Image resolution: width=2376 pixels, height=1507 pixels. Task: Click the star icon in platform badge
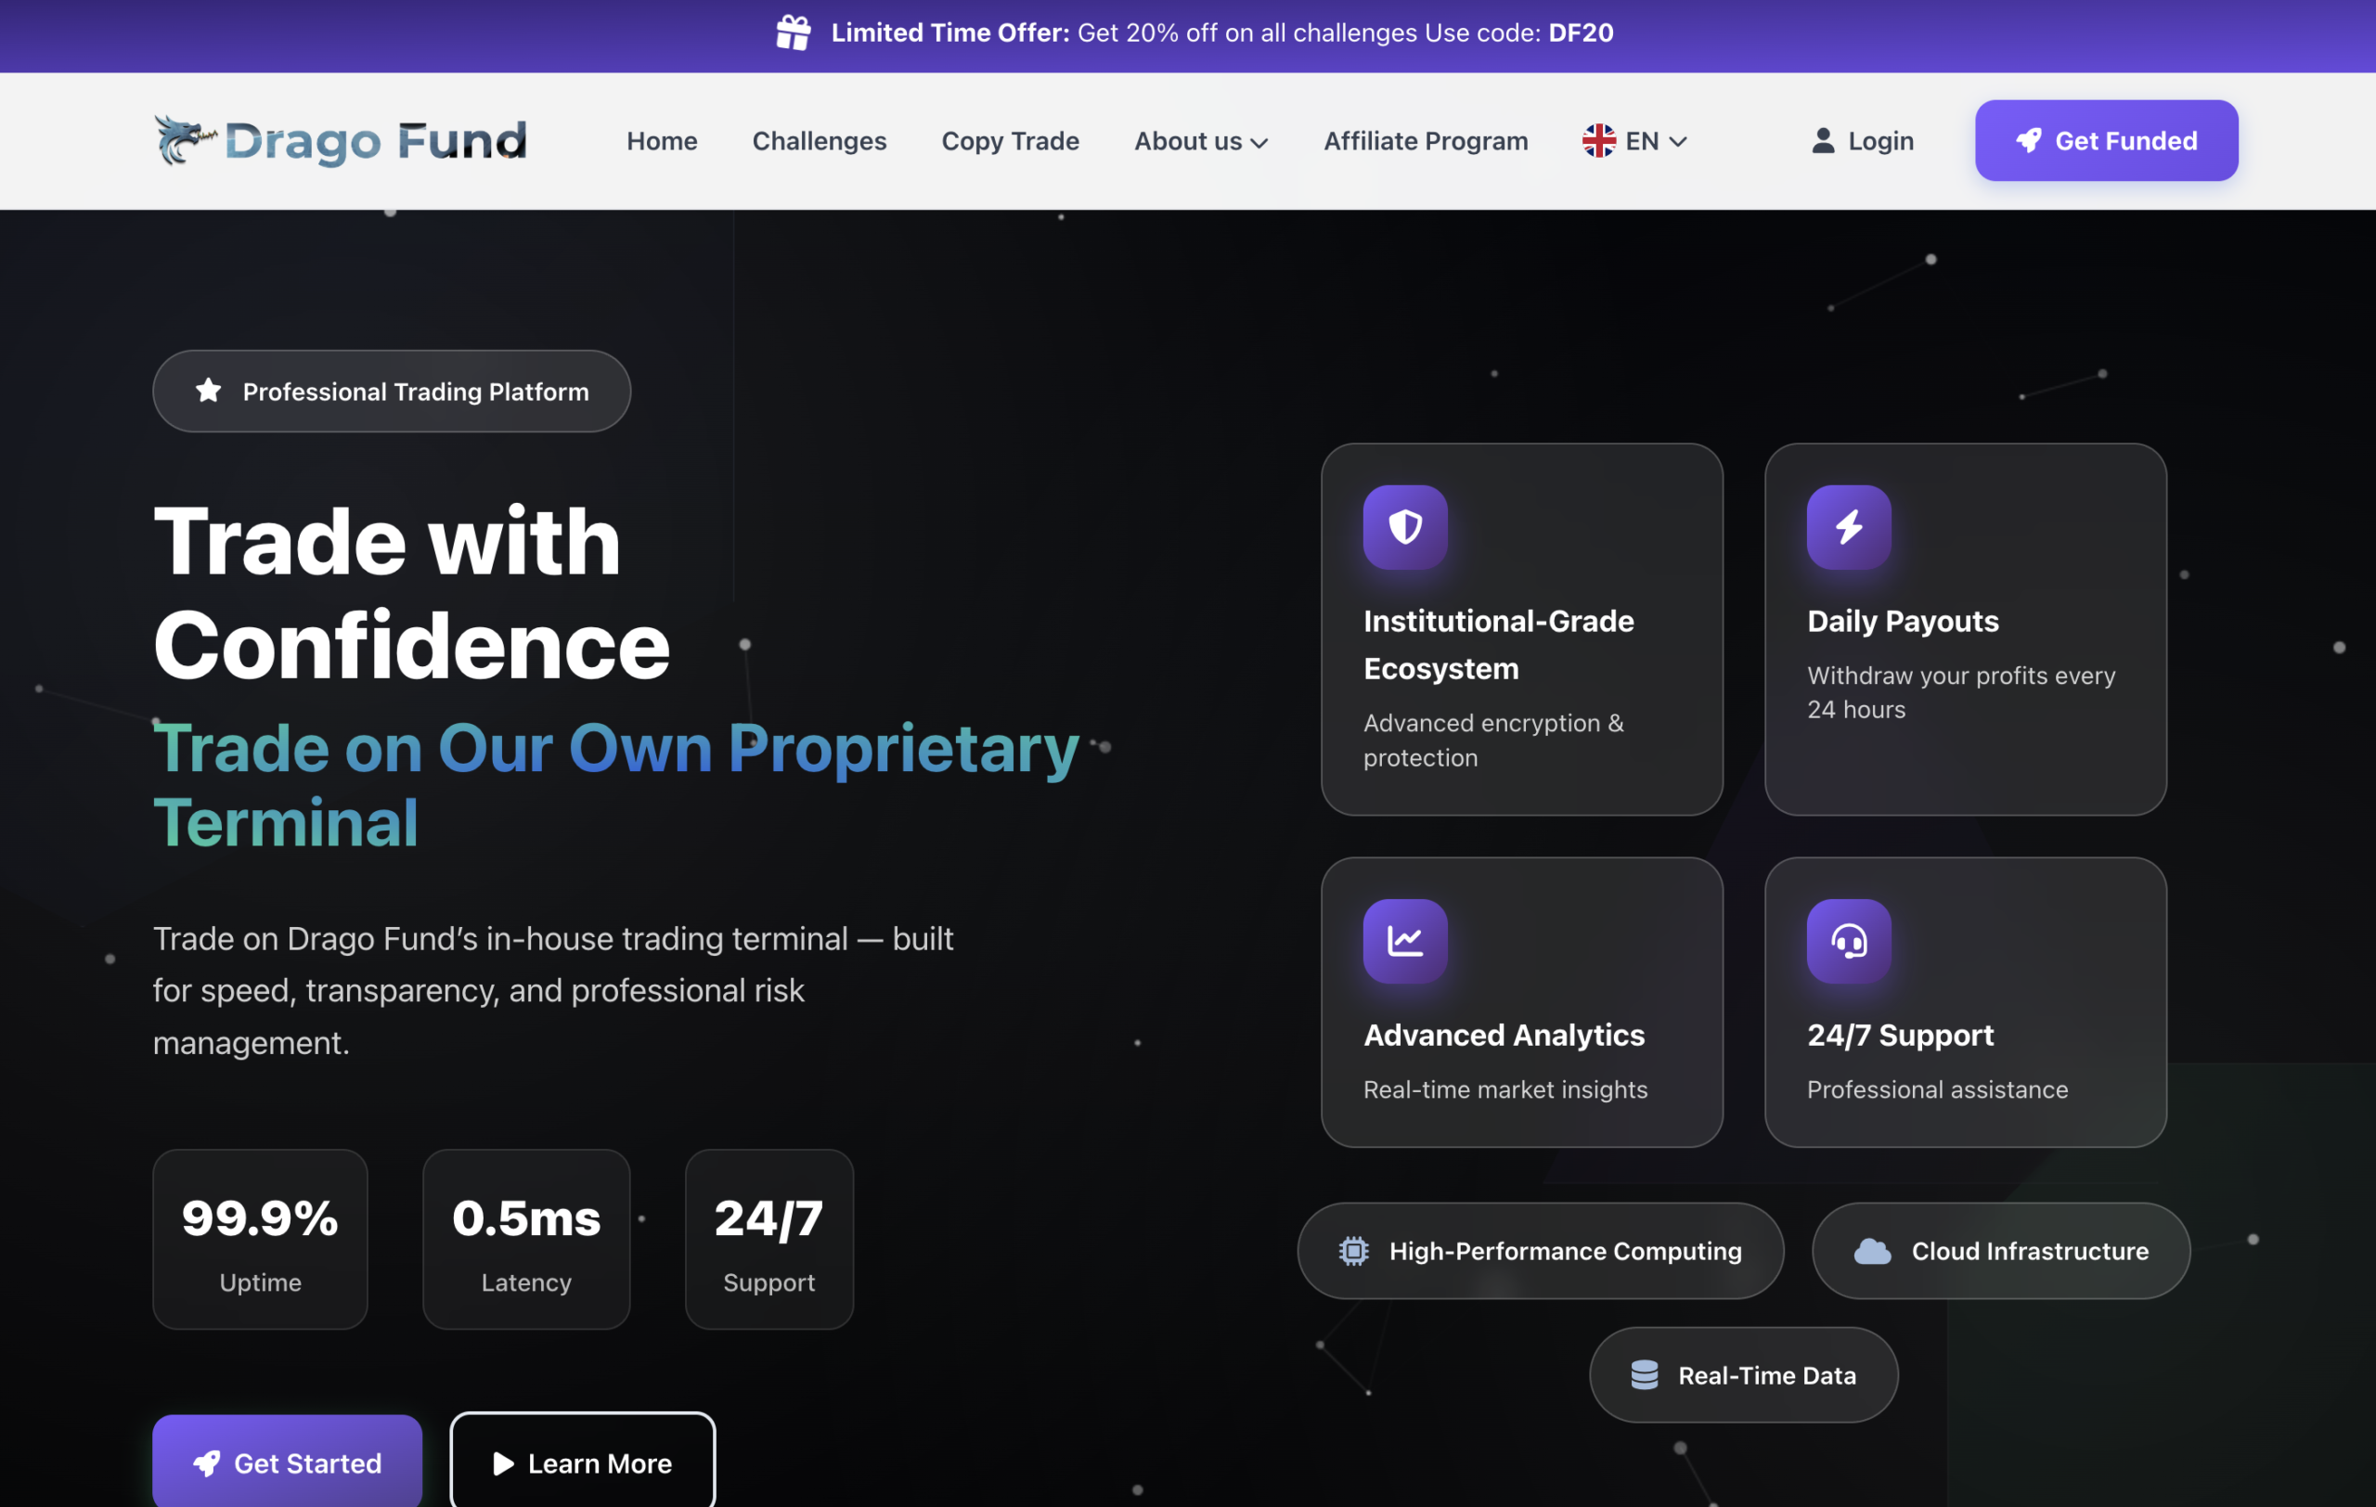(x=208, y=391)
